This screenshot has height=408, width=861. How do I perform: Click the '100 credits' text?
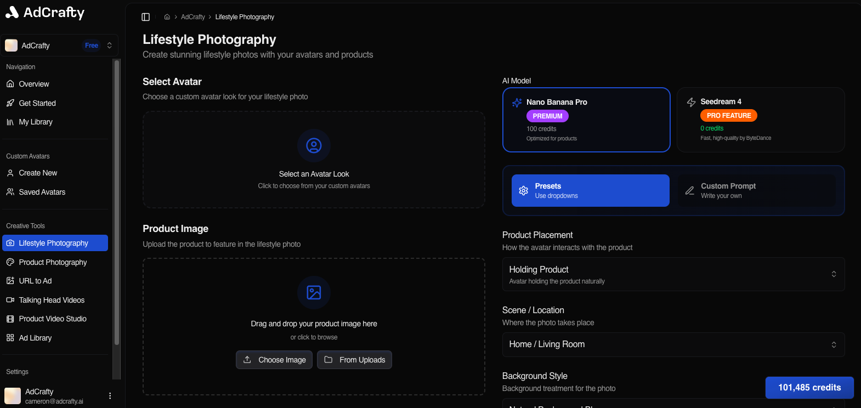[x=541, y=129]
